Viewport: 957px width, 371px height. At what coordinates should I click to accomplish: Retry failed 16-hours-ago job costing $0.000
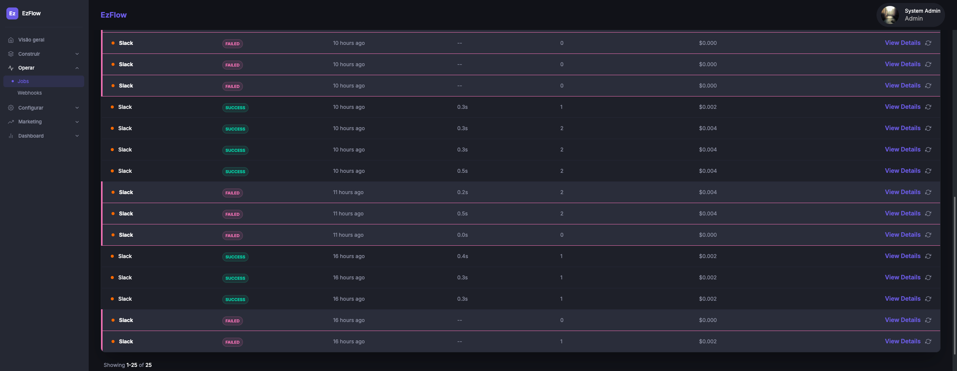coord(928,320)
